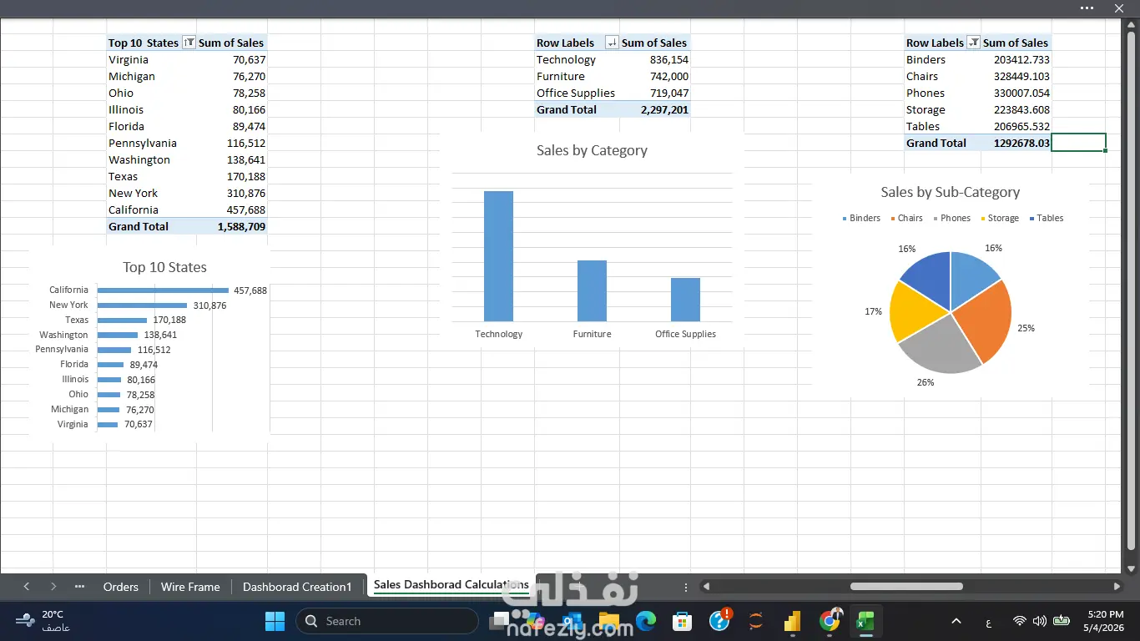Select the Technology bar in chart
The image size is (1140, 641).
[499, 256]
